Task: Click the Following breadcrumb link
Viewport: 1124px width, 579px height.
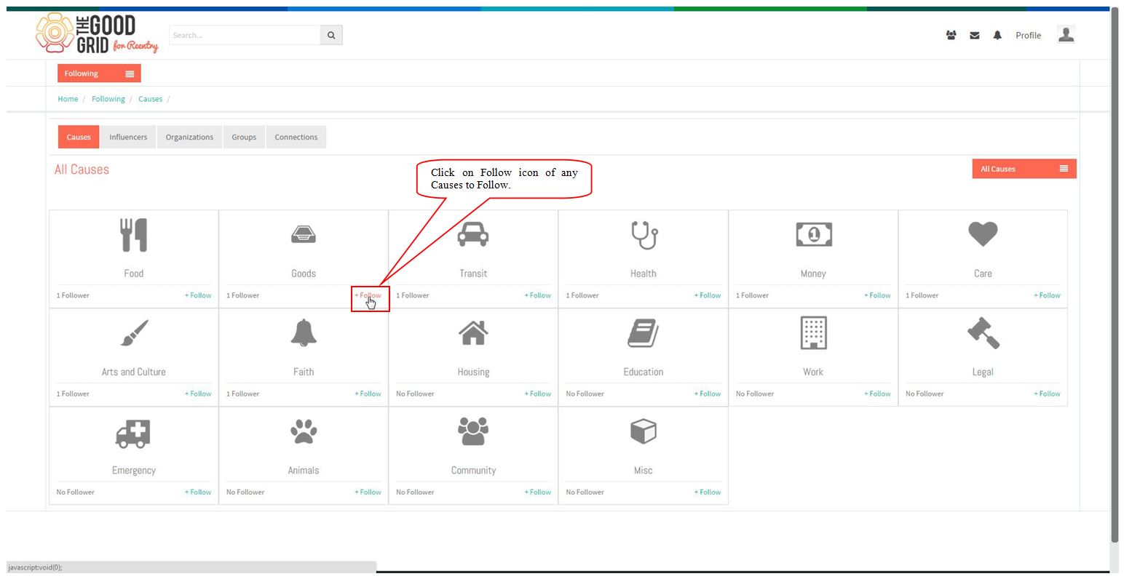Action: (x=108, y=99)
